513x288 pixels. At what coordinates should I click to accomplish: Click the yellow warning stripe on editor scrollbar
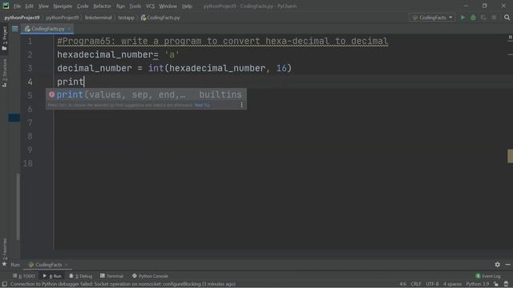[x=510, y=156]
